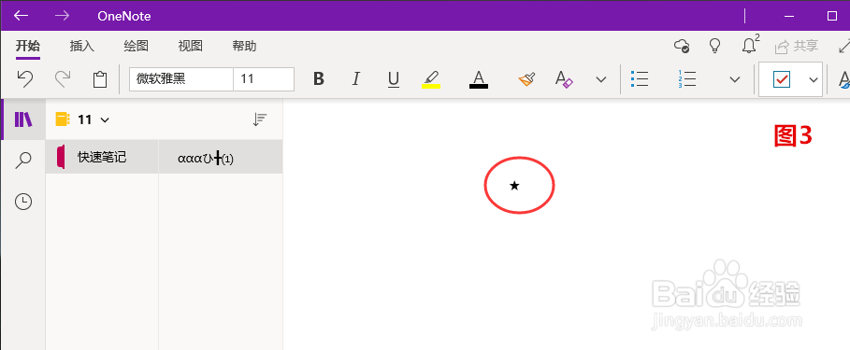Clear formatting with the eraser A icon

tap(564, 79)
